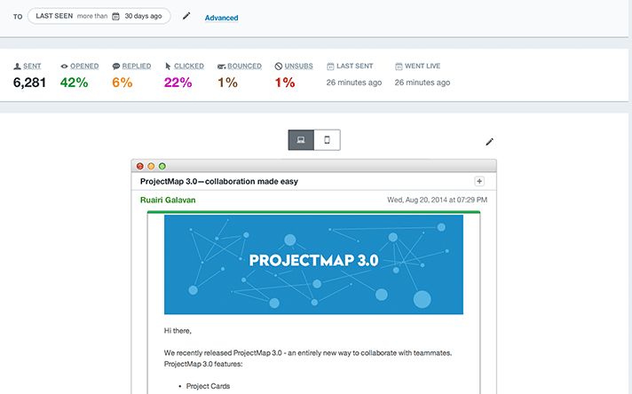Viewport: 632px width, 394px height.
Task: Open the Last Seen filter pill
Action: coord(98,17)
